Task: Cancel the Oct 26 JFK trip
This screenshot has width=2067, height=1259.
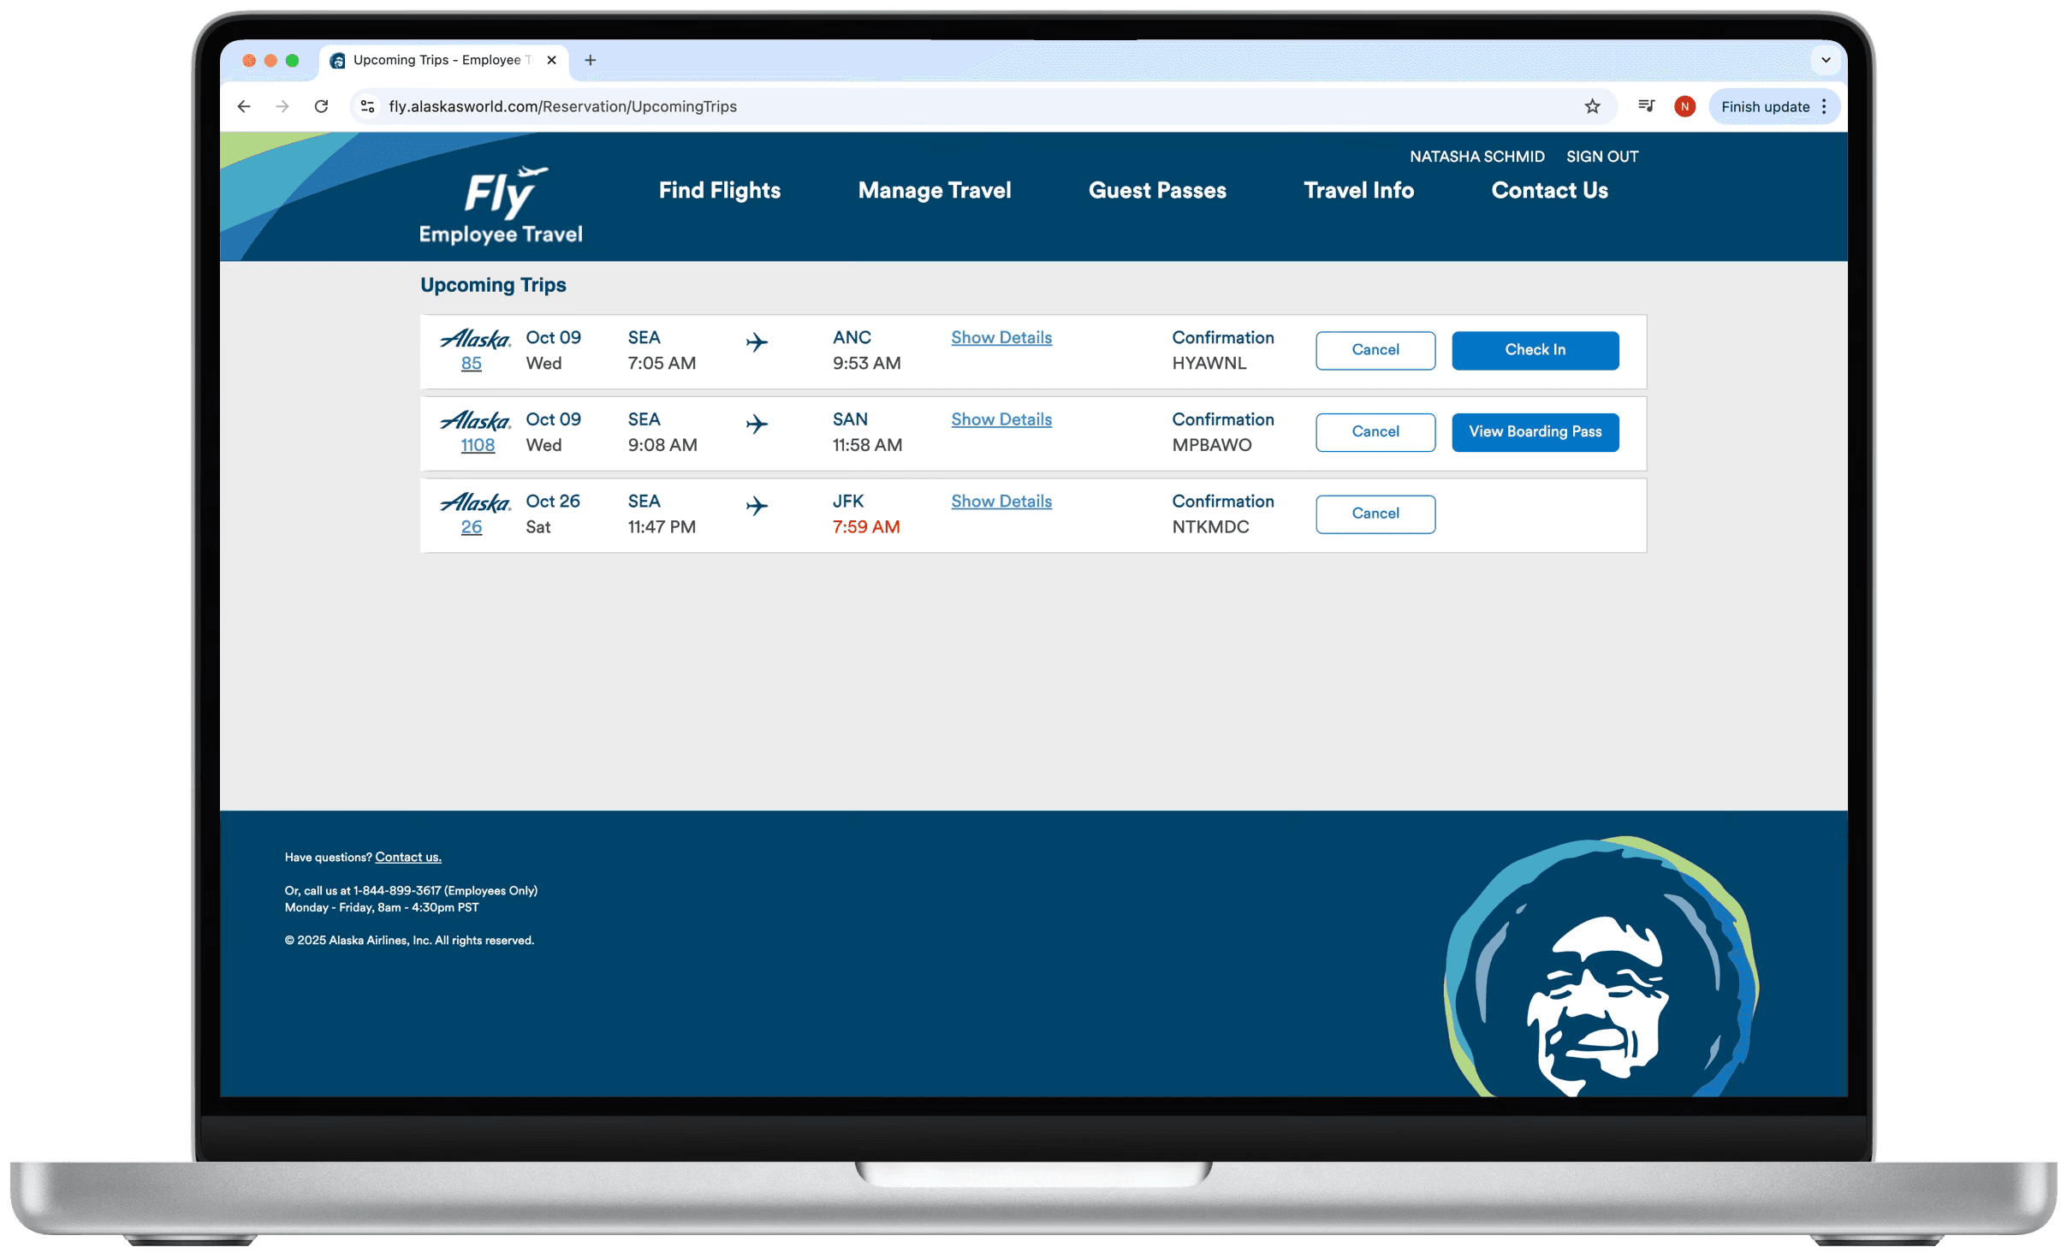Action: pos(1375,514)
